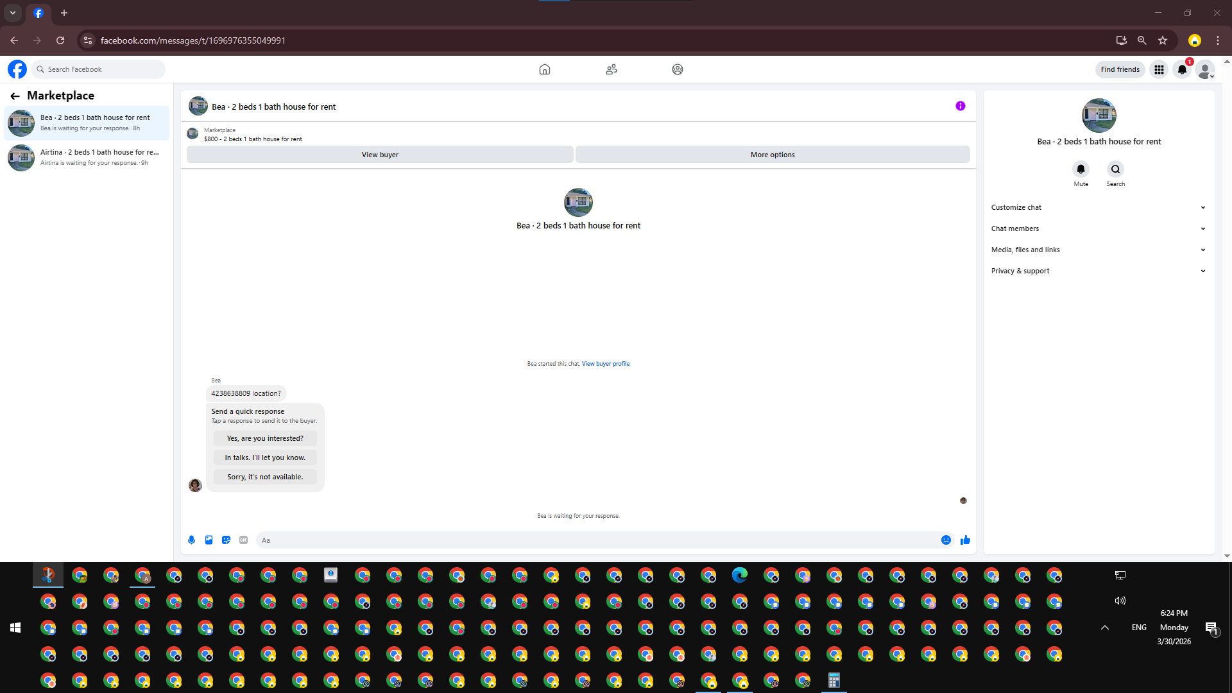Toggle the conversation information panel
The width and height of the screenshot is (1232, 693).
(960, 106)
